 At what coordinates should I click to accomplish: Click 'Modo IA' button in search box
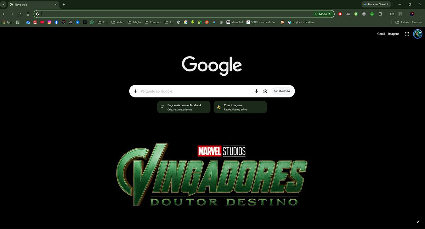(x=282, y=91)
